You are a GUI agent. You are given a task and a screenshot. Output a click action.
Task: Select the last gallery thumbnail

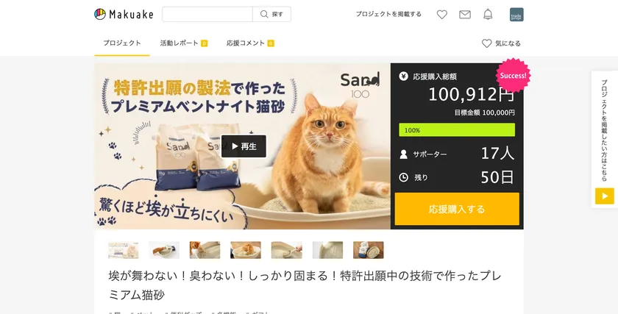[368, 250]
